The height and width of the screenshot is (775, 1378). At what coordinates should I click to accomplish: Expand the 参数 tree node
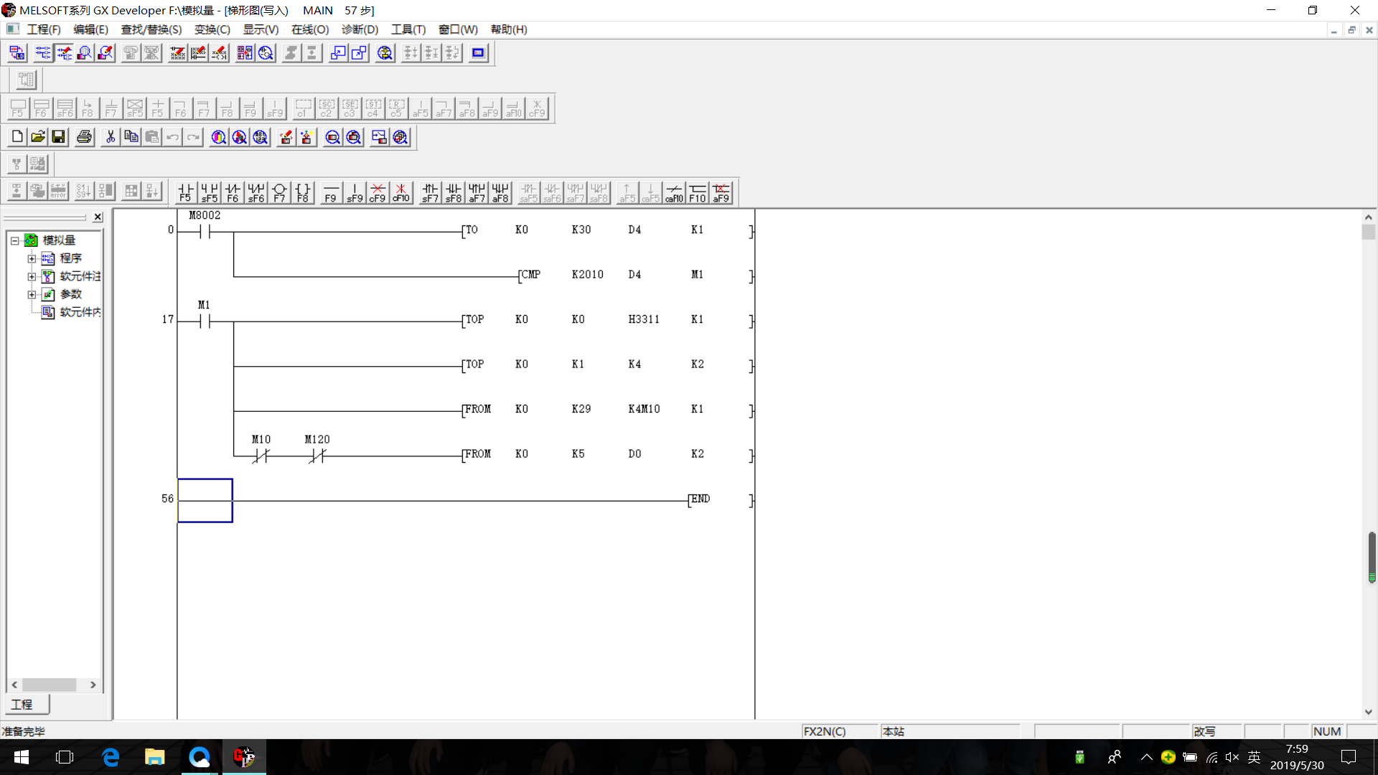click(x=32, y=294)
